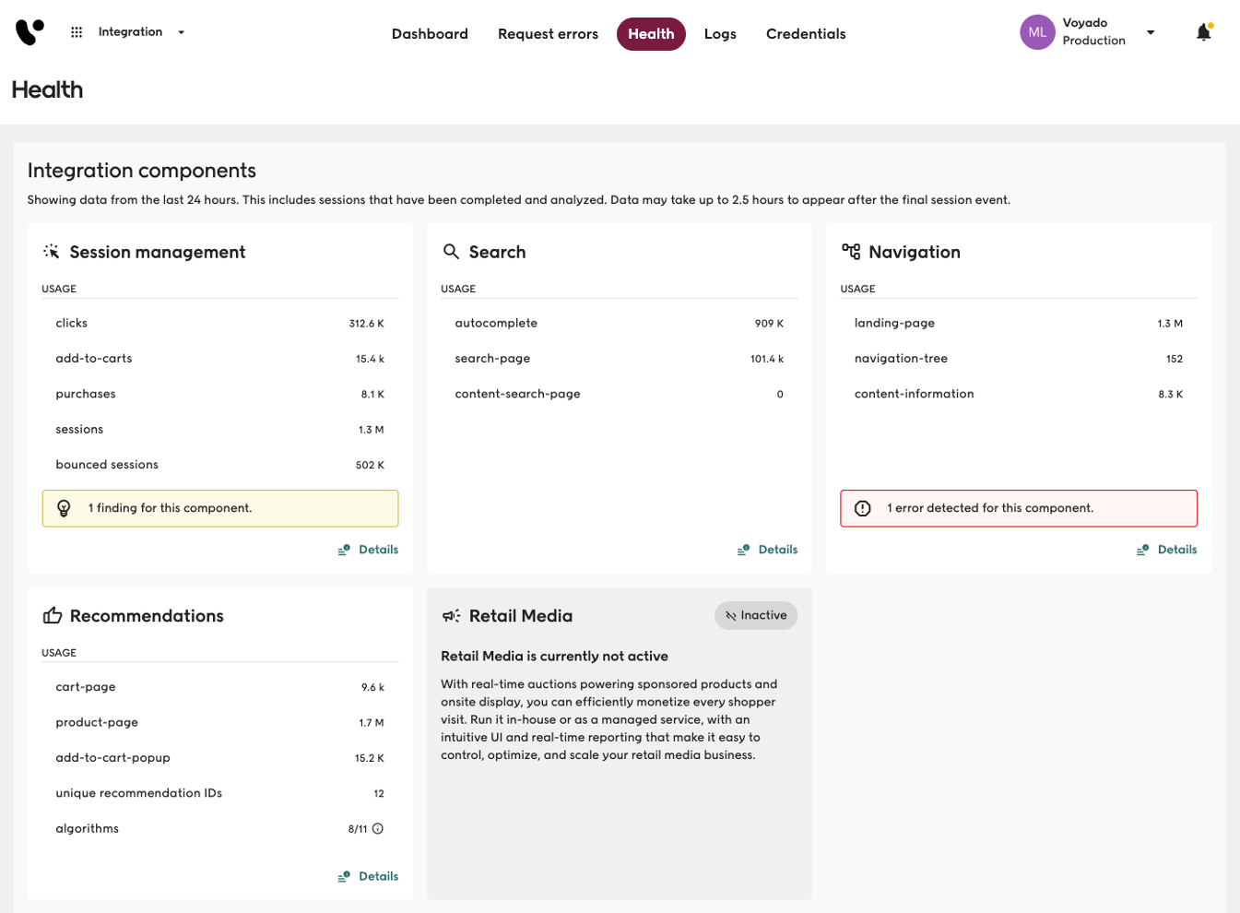Go to the Logs tab
This screenshot has width=1240, height=913.
[720, 34]
